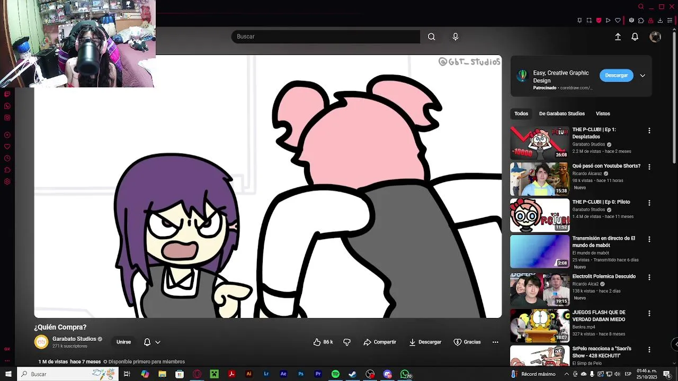
Task: Open Steam from taskbar
Action: click(x=352, y=374)
